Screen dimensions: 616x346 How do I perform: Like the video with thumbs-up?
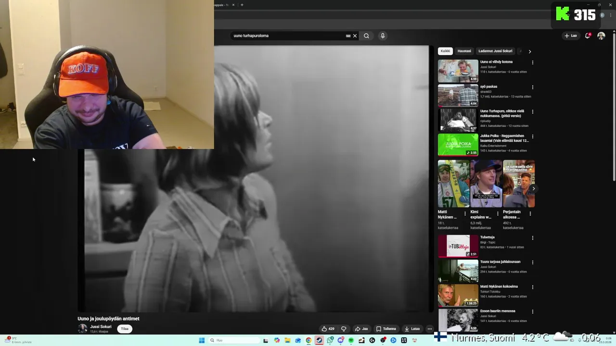tap(328, 329)
